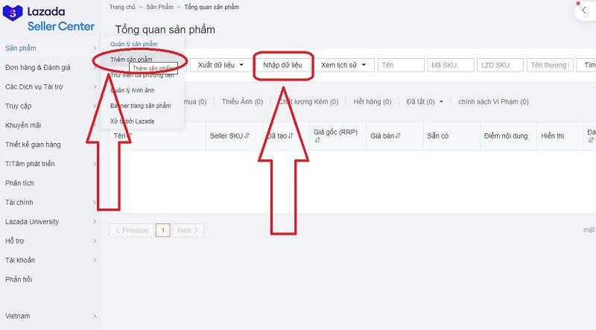This screenshot has width=596, height=330.
Task: Switch to chính sách Vi Phạm (0) tab
Action: click(493, 102)
